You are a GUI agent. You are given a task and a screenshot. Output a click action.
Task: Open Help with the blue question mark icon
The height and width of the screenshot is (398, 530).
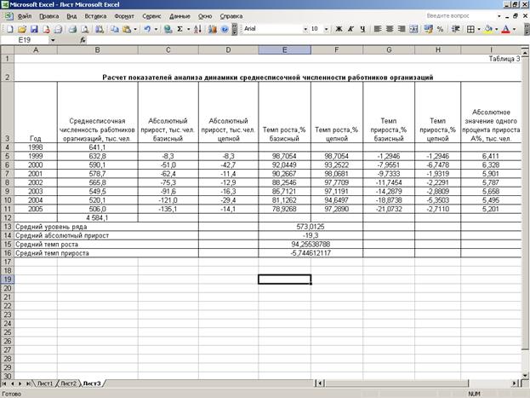(225, 29)
